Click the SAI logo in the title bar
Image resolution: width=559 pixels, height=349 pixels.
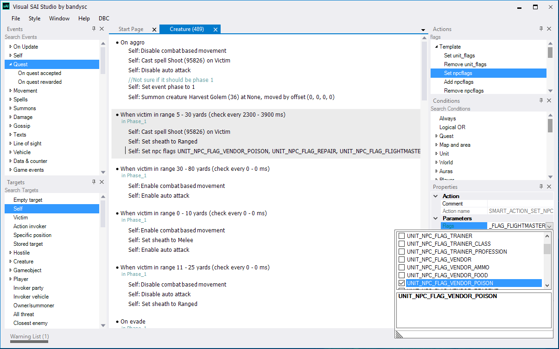[6, 7]
